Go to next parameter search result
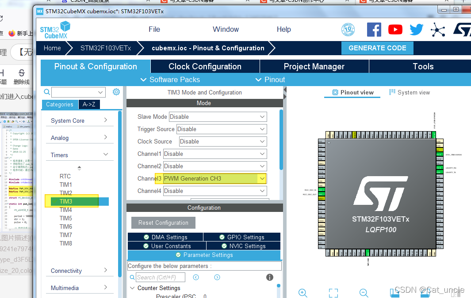 point(217,277)
